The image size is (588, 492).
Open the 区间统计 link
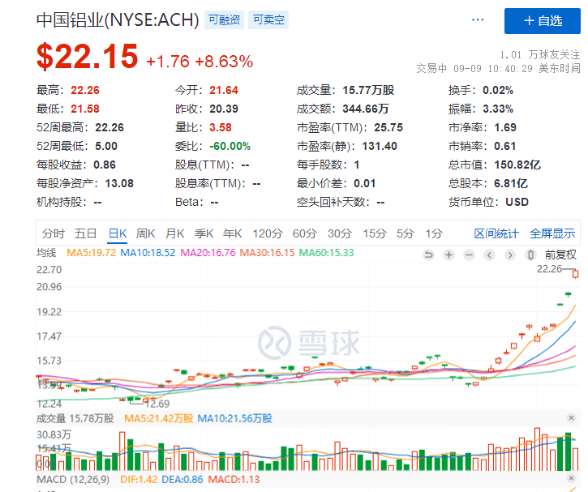pos(496,233)
